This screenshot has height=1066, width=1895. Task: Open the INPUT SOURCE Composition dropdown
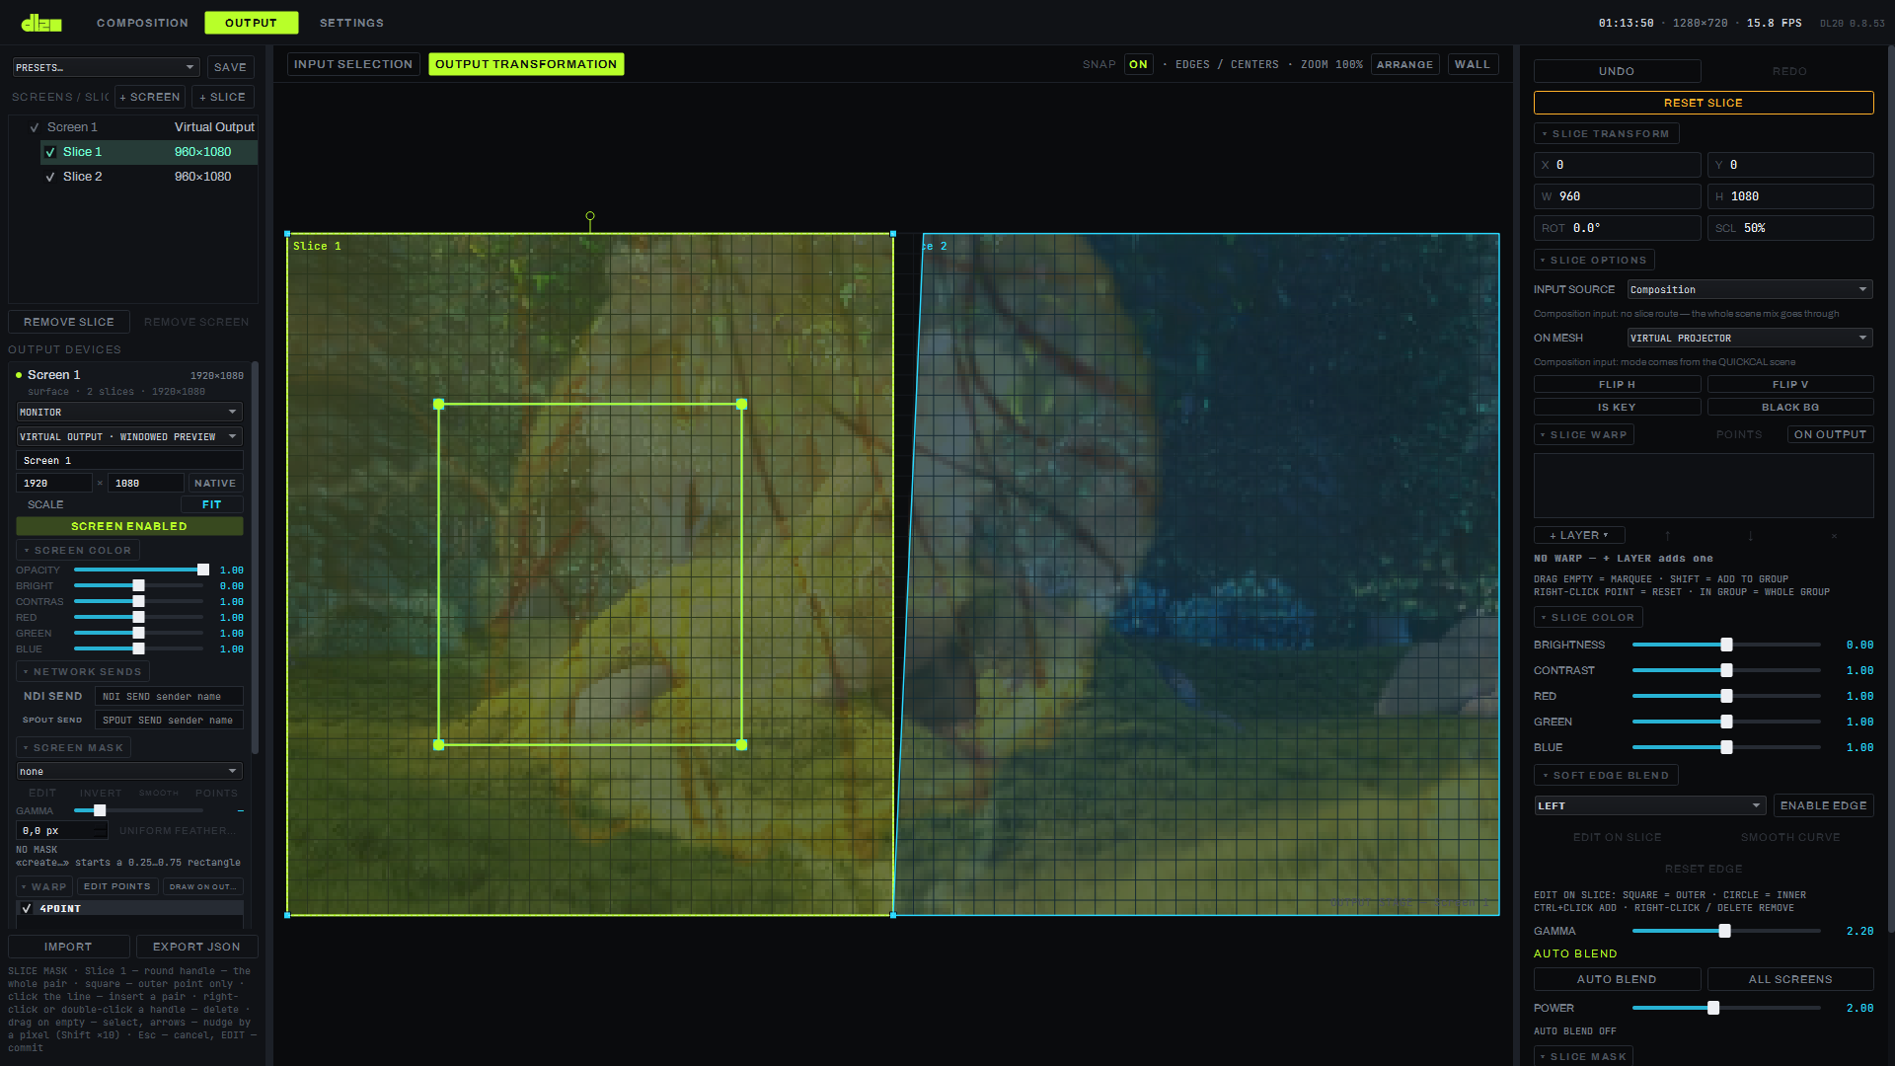click(x=1749, y=289)
